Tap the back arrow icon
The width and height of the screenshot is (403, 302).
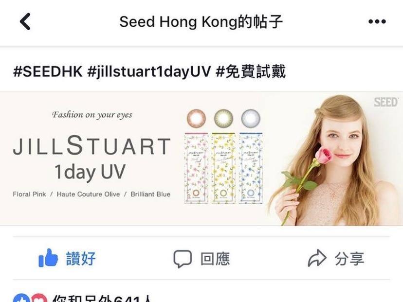25,21
